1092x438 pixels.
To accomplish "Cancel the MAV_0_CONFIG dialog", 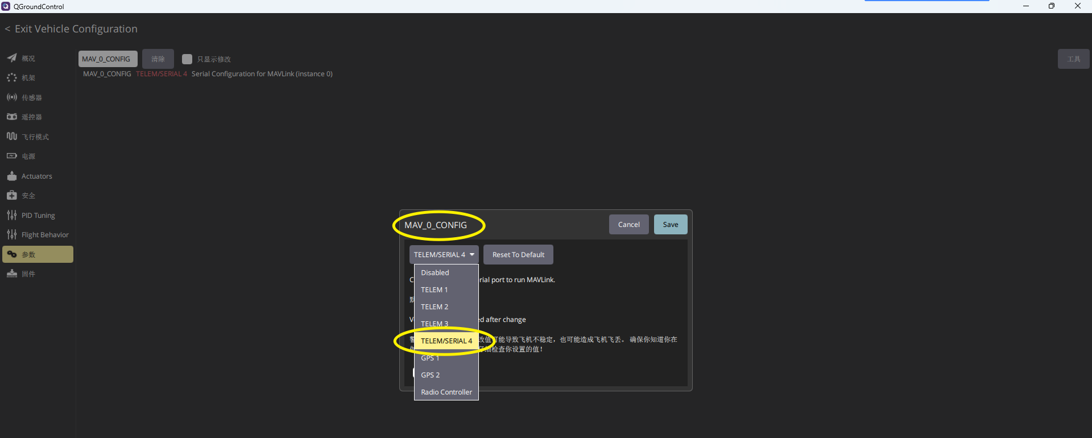I will coord(629,225).
